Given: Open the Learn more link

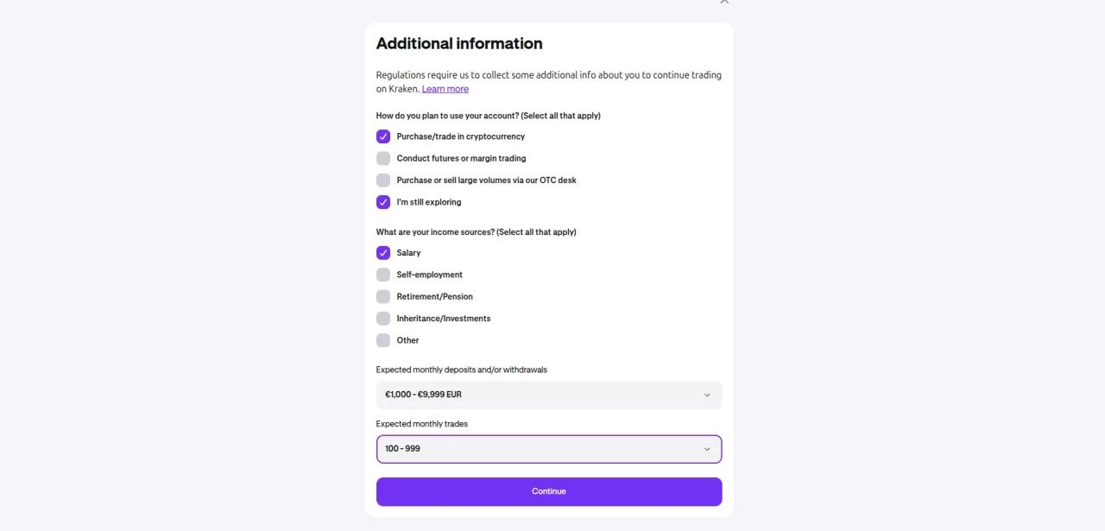Looking at the screenshot, I should point(445,89).
